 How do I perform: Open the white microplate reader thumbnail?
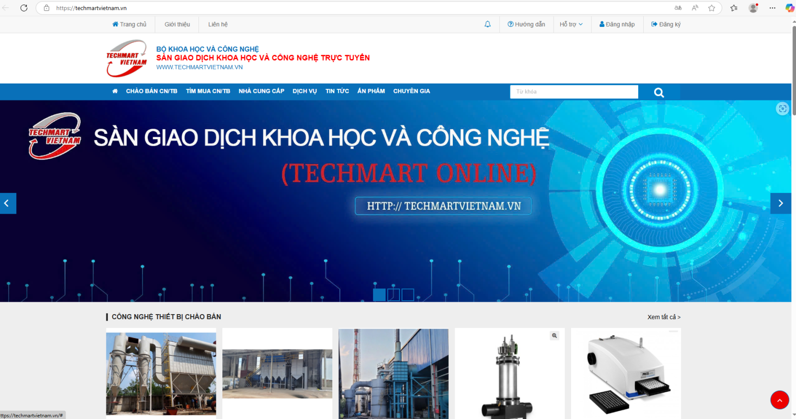pos(626,375)
